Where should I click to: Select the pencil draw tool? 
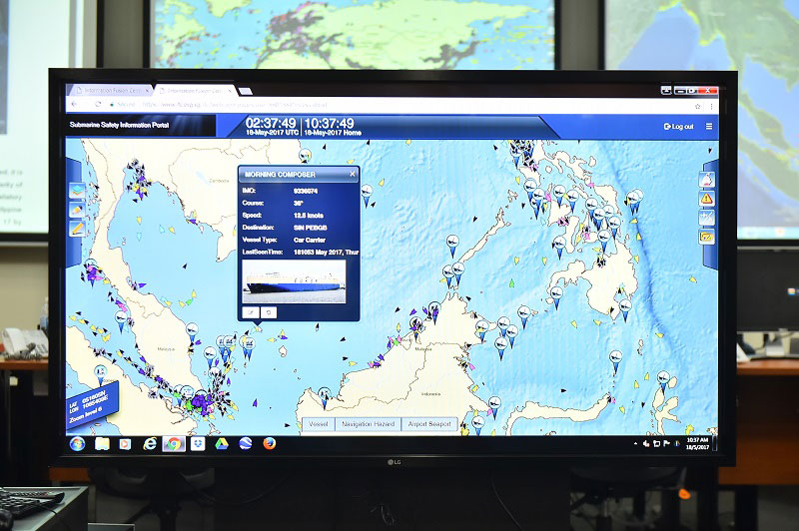coord(76,210)
